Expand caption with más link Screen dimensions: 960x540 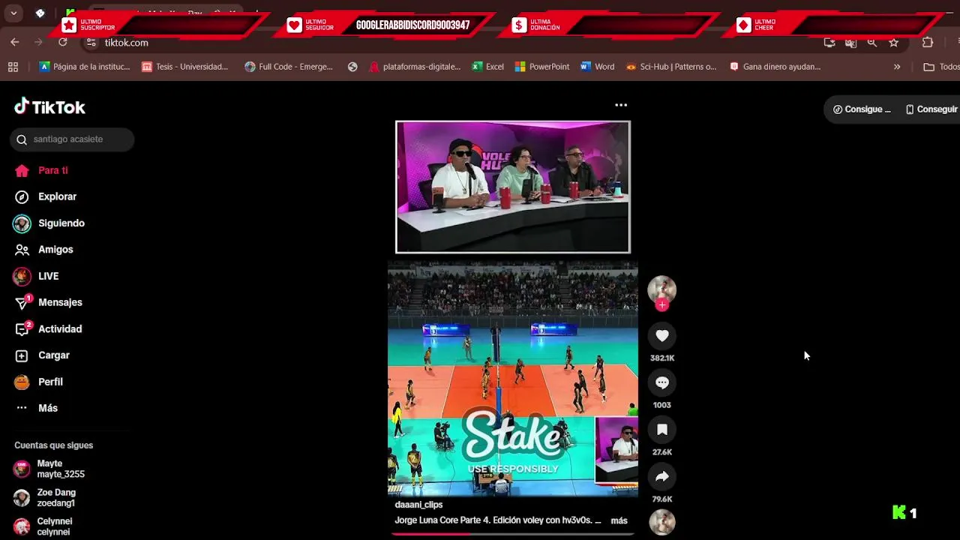click(x=619, y=520)
